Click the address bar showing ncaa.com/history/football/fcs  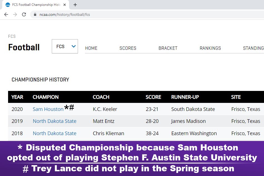[x=146, y=14]
